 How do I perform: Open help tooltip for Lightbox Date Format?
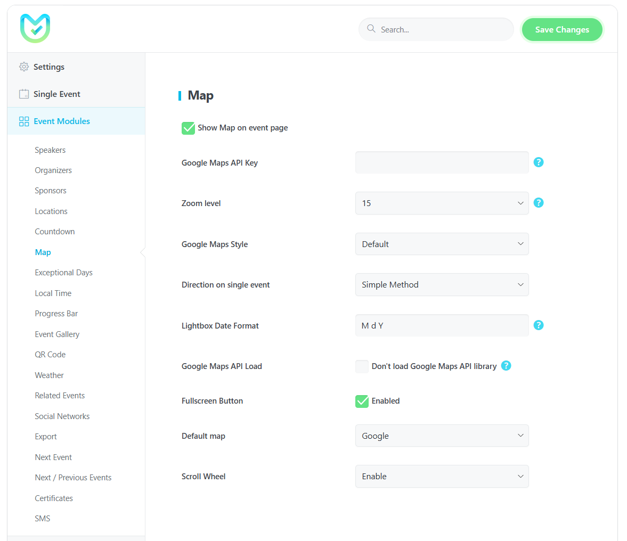[x=539, y=325]
